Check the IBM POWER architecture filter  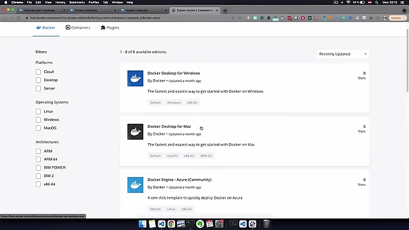(x=38, y=167)
